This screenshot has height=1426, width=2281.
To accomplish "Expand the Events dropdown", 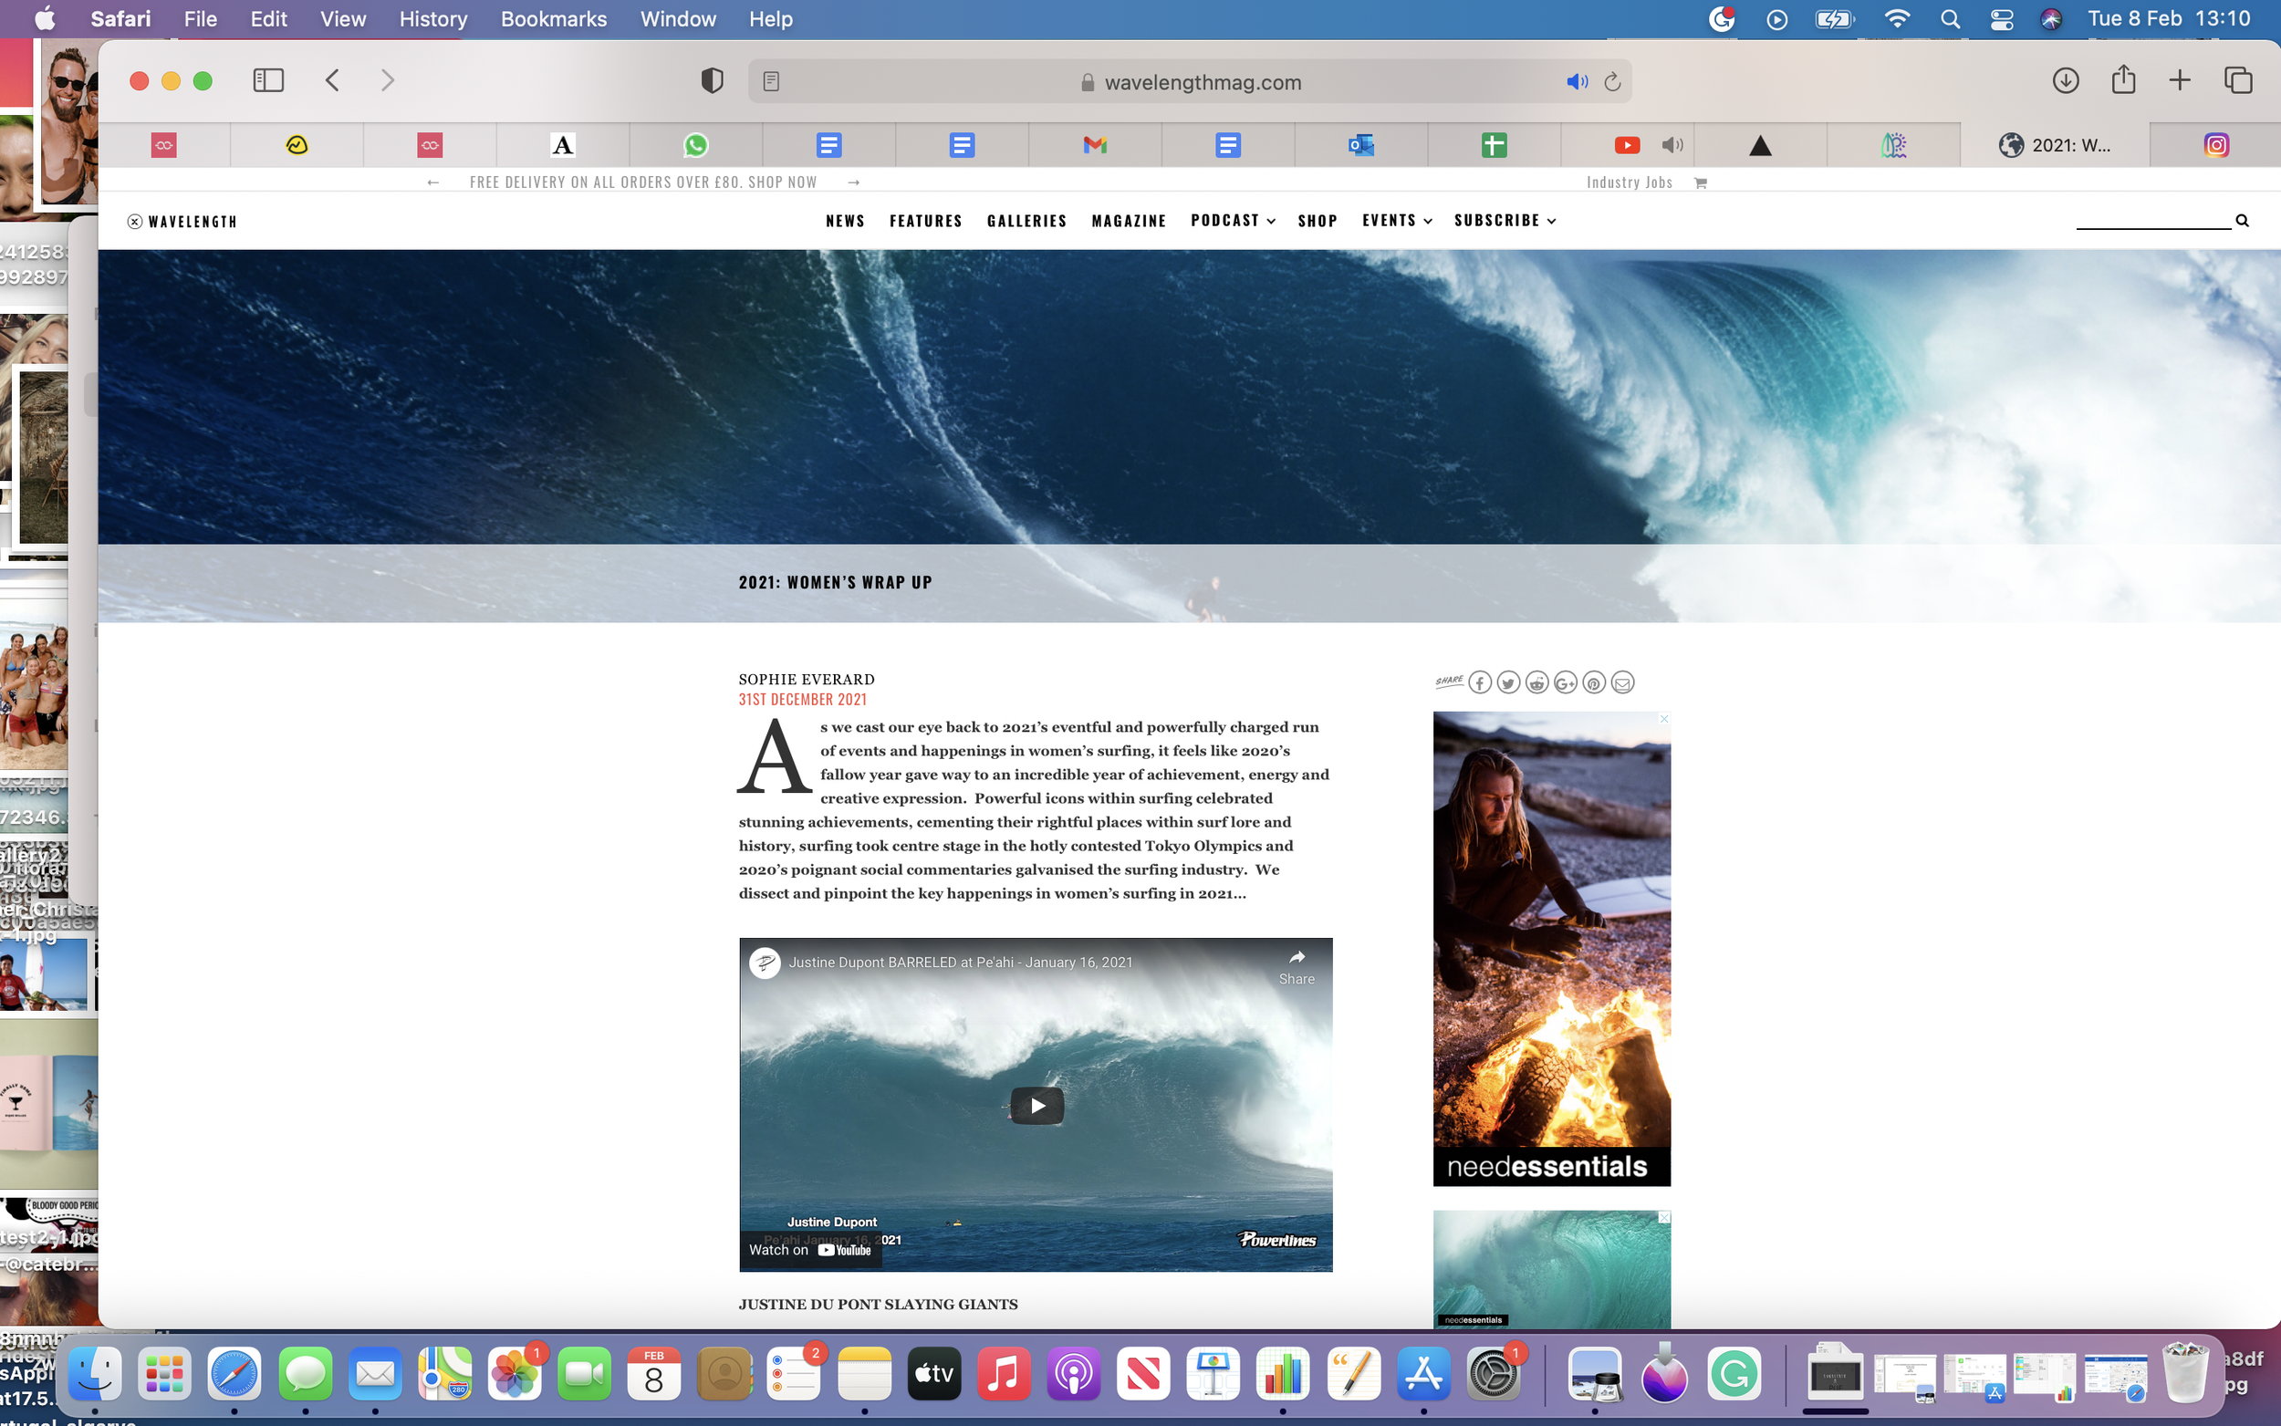I will coord(1397,221).
